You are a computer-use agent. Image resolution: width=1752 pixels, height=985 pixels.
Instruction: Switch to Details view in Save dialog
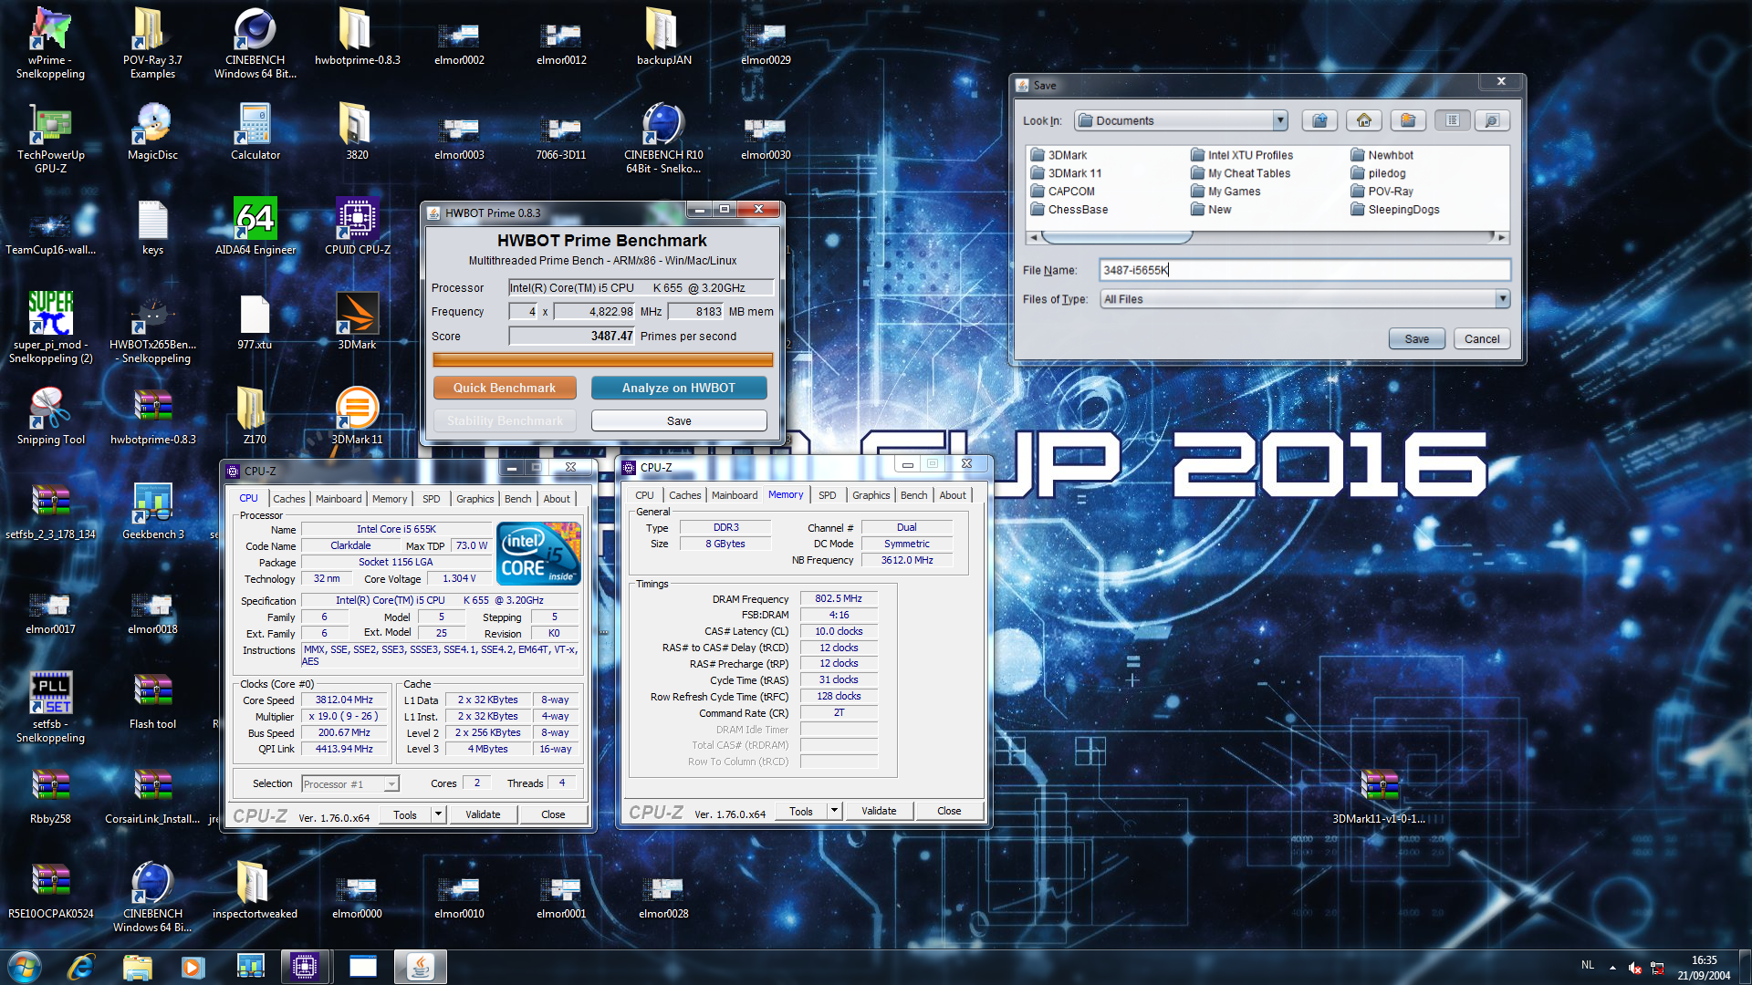tap(1492, 120)
